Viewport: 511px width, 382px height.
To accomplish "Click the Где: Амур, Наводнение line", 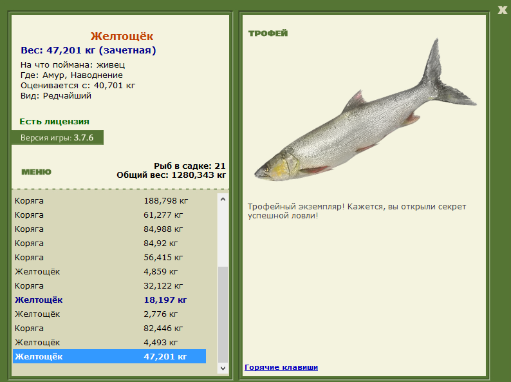I will pyautogui.click(x=71, y=75).
